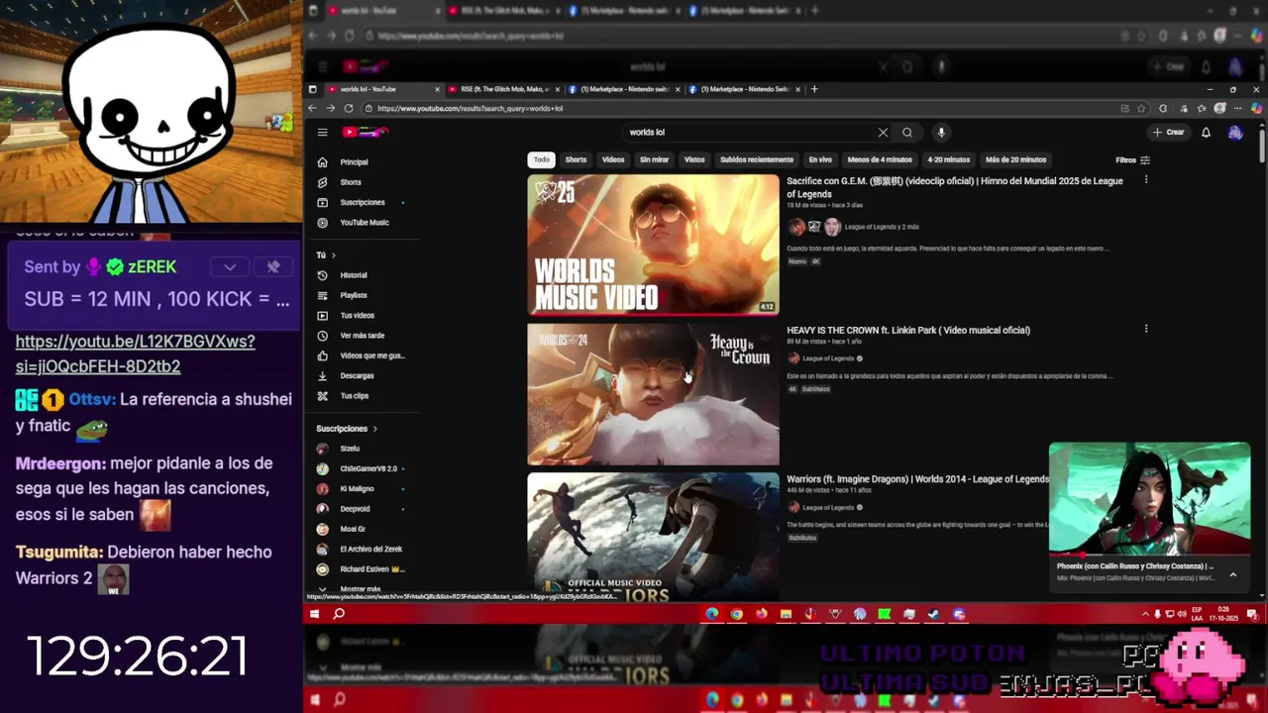Open youtu.be link in chat
Screen dimensions: 1268x713
[136, 354]
